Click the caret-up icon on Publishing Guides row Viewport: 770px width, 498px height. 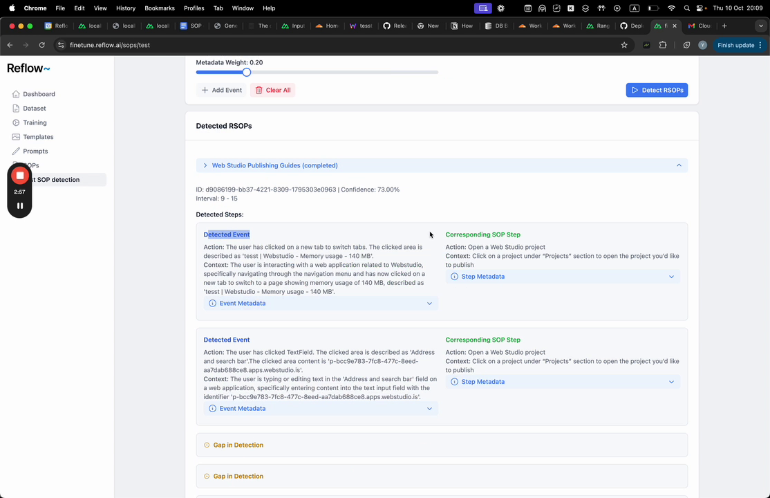[679, 165]
